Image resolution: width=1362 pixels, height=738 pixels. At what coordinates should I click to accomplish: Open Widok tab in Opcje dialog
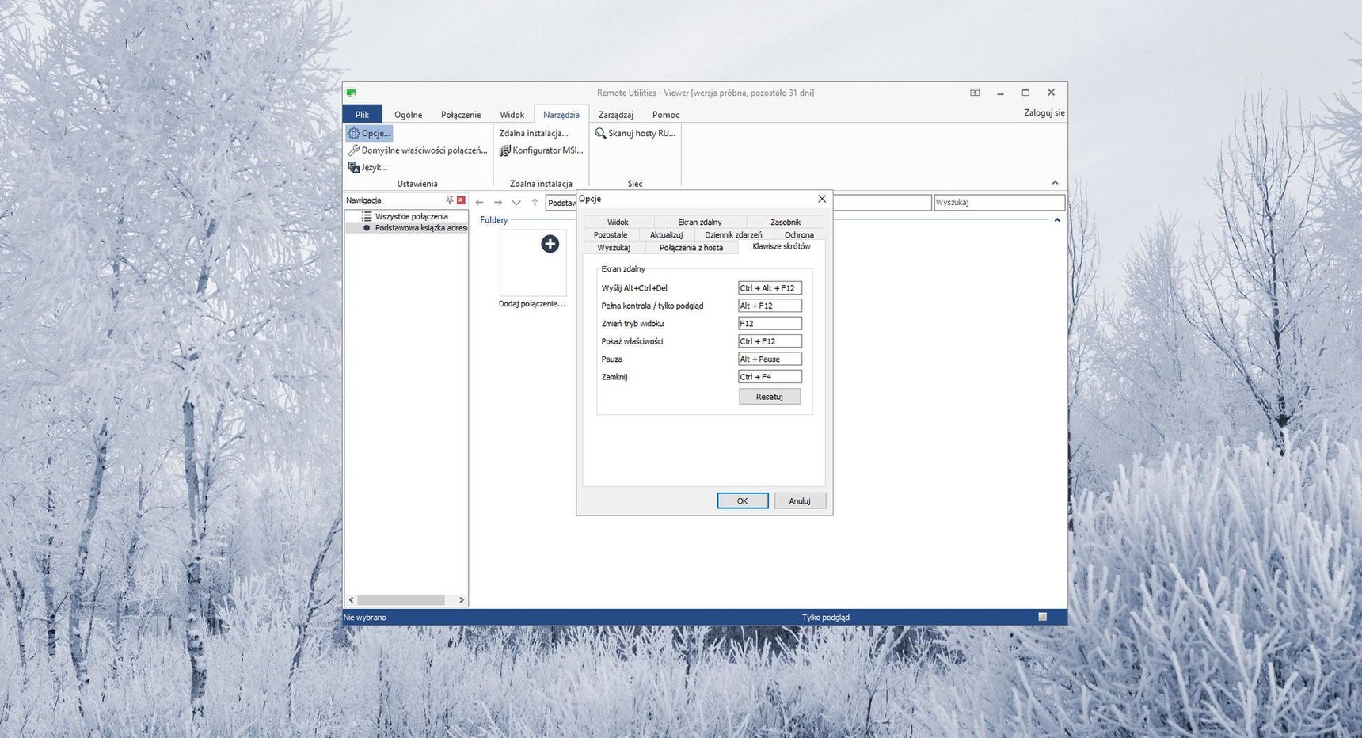tap(618, 222)
